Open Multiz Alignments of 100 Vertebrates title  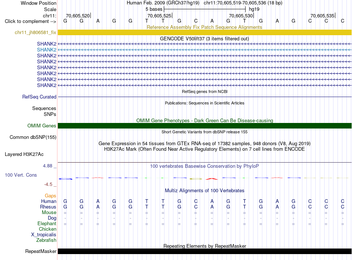205,190
